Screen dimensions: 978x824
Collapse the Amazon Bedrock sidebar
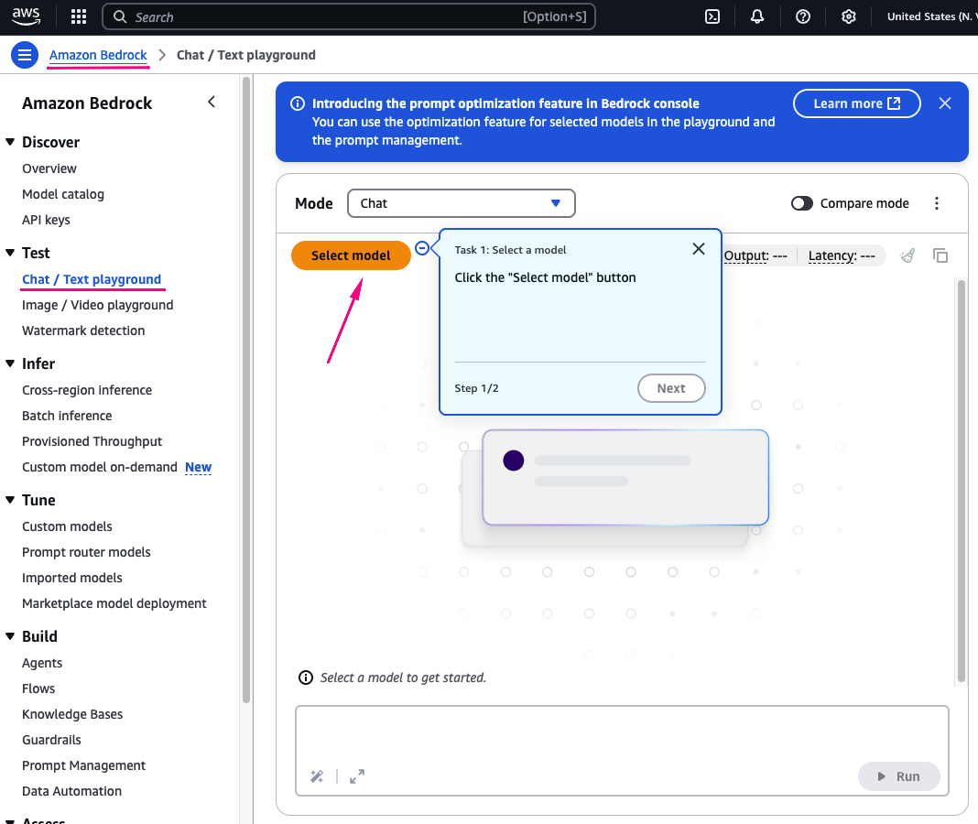[x=212, y=102]
